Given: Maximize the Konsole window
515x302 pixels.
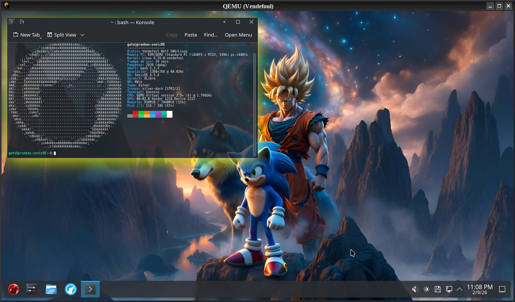Looking at the screenshot, I should [238, 22].
